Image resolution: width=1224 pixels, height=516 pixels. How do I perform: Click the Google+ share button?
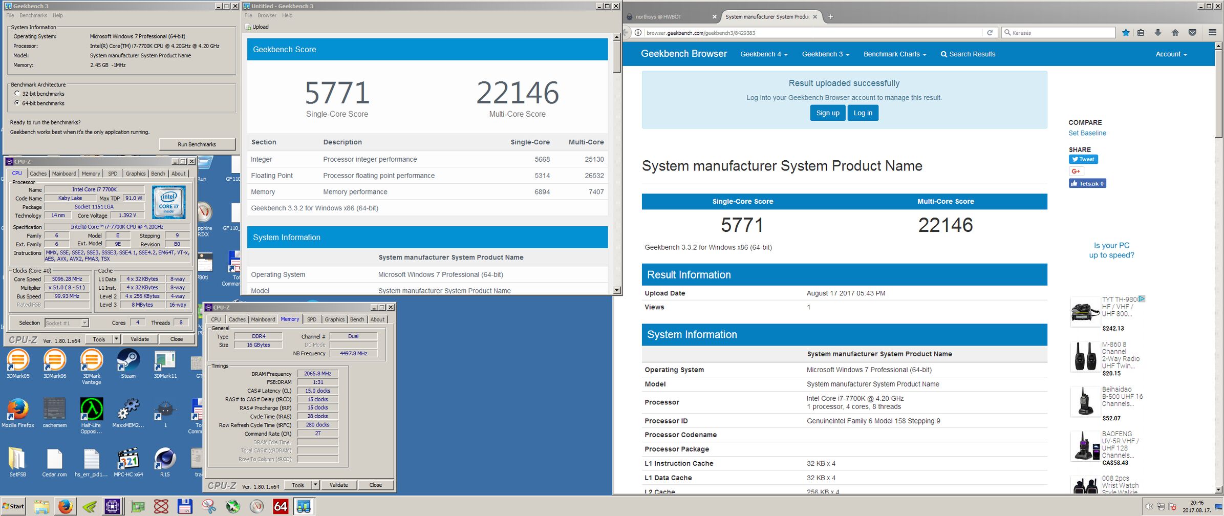pyautogui.click(x=1076, y=171)
